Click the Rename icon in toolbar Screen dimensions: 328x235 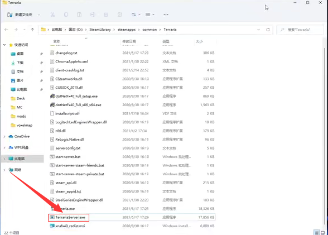point(93,15)
